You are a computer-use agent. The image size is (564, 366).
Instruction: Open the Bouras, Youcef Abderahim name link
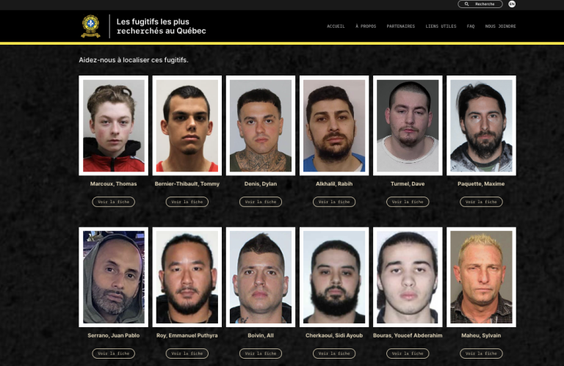408,335
